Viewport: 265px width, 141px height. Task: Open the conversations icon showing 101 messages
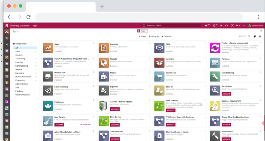click(x=206, y=25)
